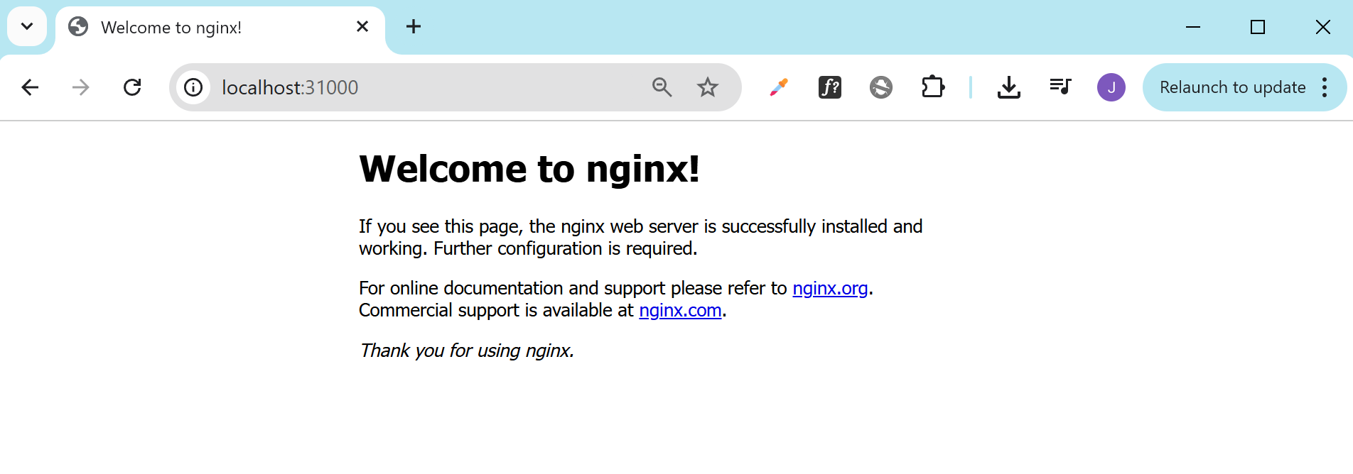Open the profile avatar J

[1111, 87]
